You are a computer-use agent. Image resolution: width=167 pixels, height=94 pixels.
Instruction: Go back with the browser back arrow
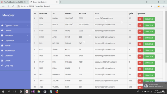tap(3, 6)
